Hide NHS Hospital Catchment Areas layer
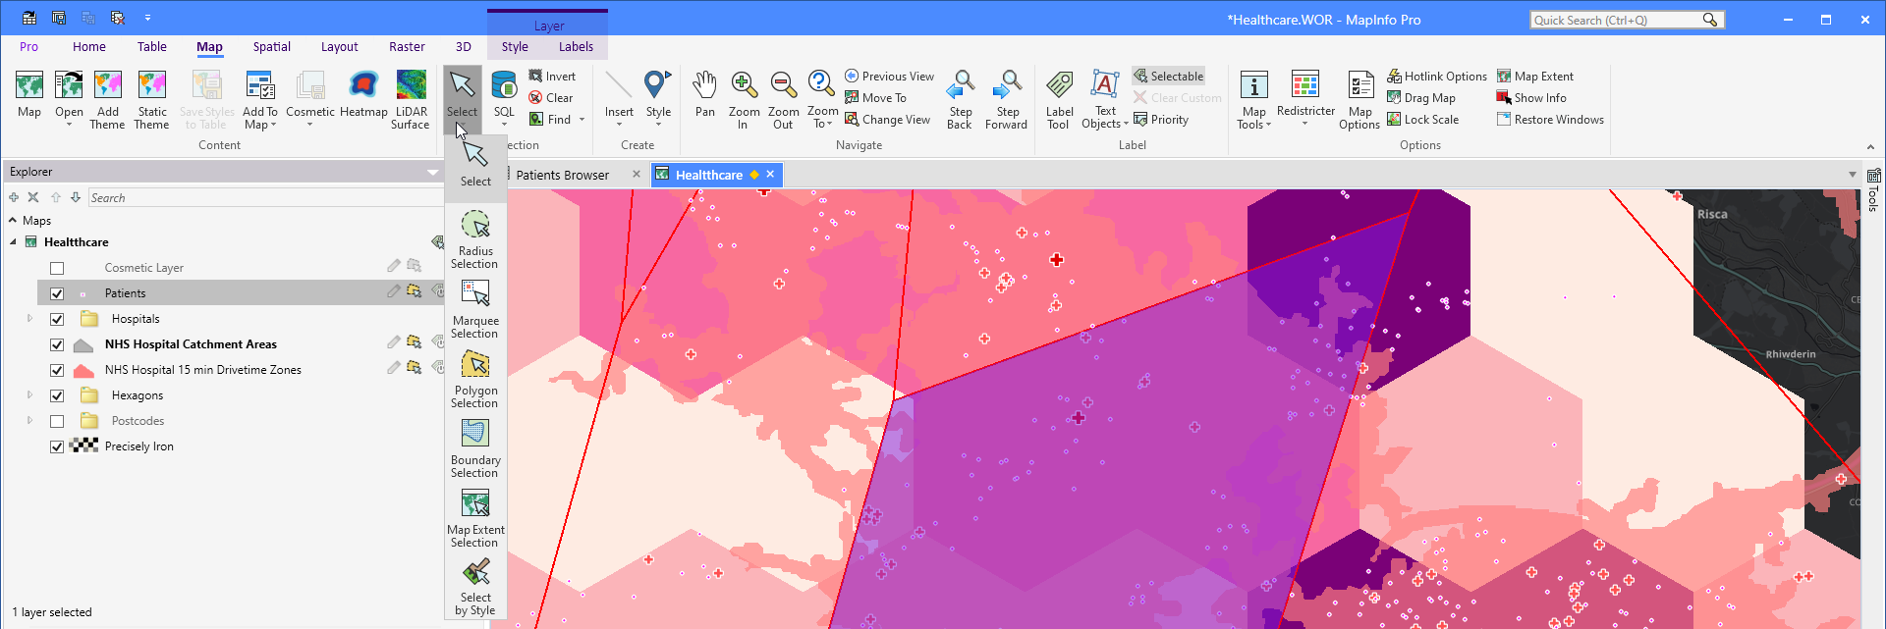 [x=57, y=344]
